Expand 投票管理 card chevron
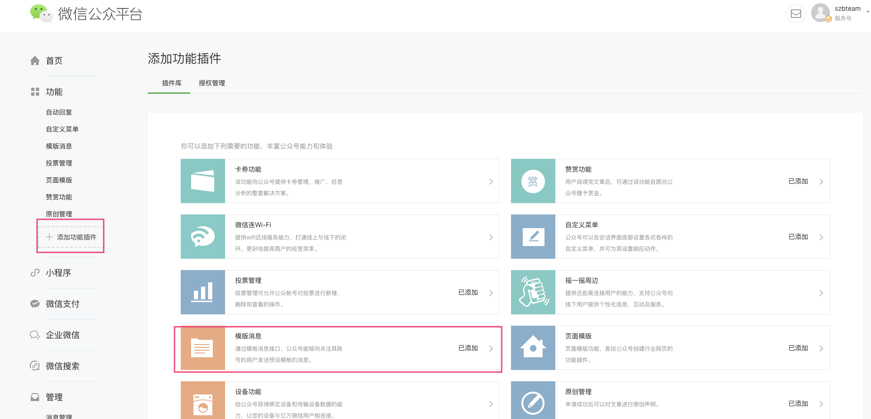 491,293
